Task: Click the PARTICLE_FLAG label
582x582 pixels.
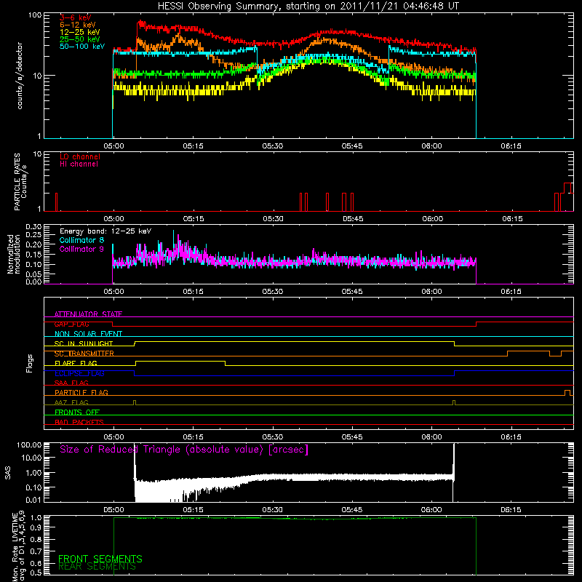Action: 81,393
